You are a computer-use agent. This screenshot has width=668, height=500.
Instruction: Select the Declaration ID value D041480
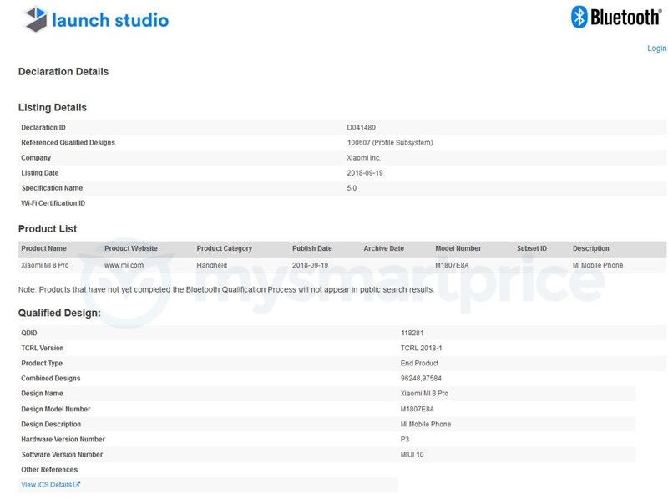coord(361,128)
